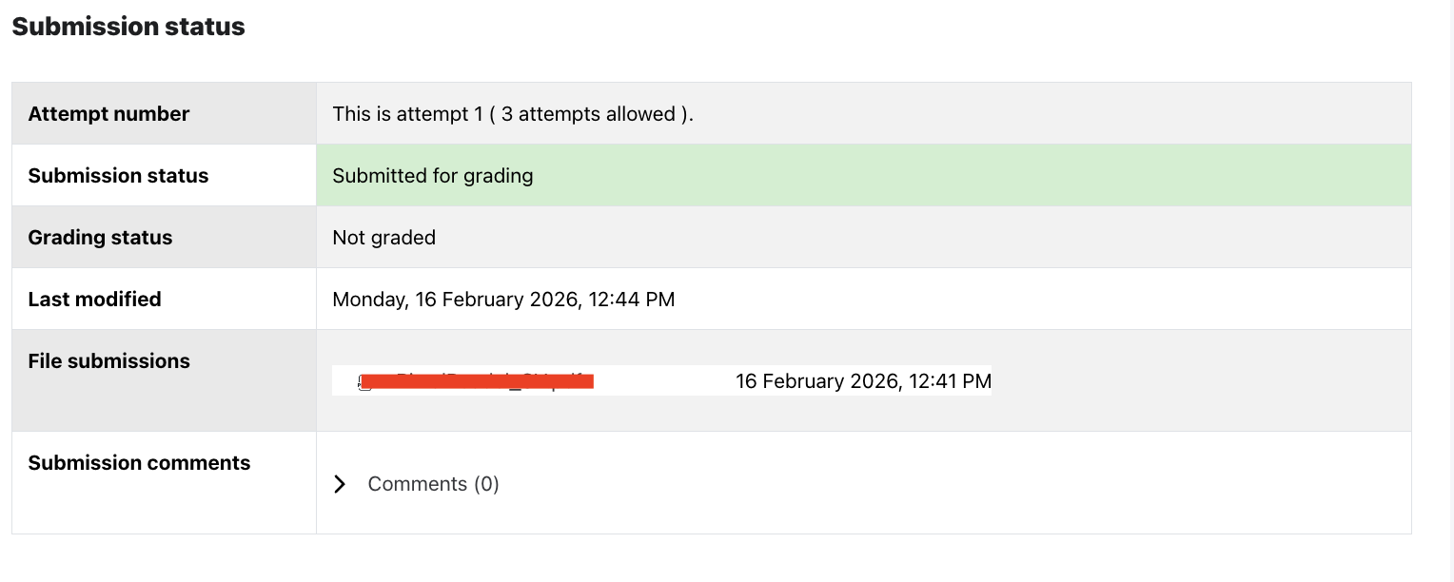Click the green 'Submitted for grading' status
1454x582 pixels.
click(x=433, y=176)
